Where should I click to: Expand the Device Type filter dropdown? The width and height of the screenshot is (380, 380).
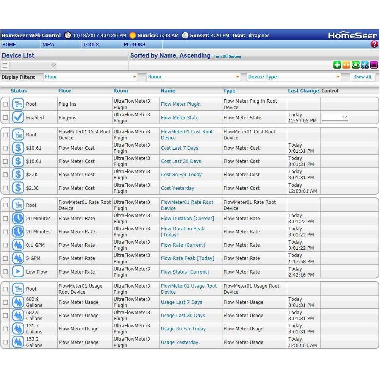coord(294,77)
